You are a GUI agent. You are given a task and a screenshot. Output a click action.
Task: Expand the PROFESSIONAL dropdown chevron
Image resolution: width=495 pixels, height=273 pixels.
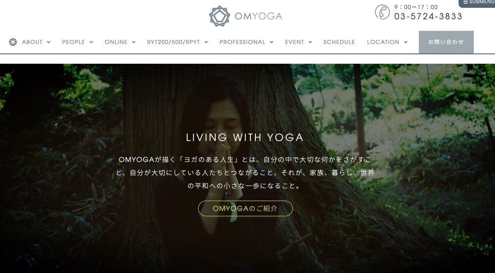(271, 42)
